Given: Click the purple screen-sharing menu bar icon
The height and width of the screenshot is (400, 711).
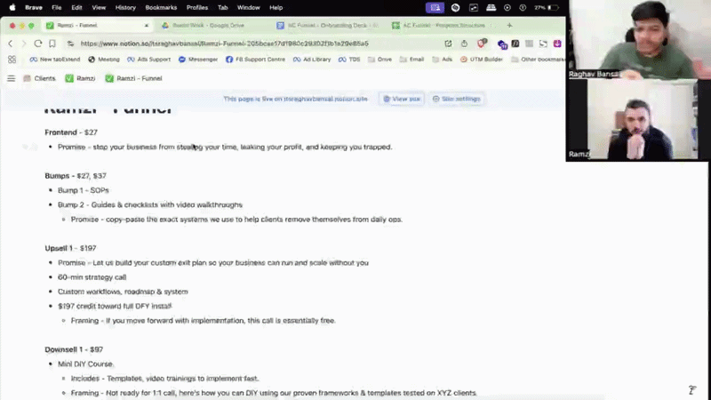Looking at the screenshot, I should pos(435,7).
